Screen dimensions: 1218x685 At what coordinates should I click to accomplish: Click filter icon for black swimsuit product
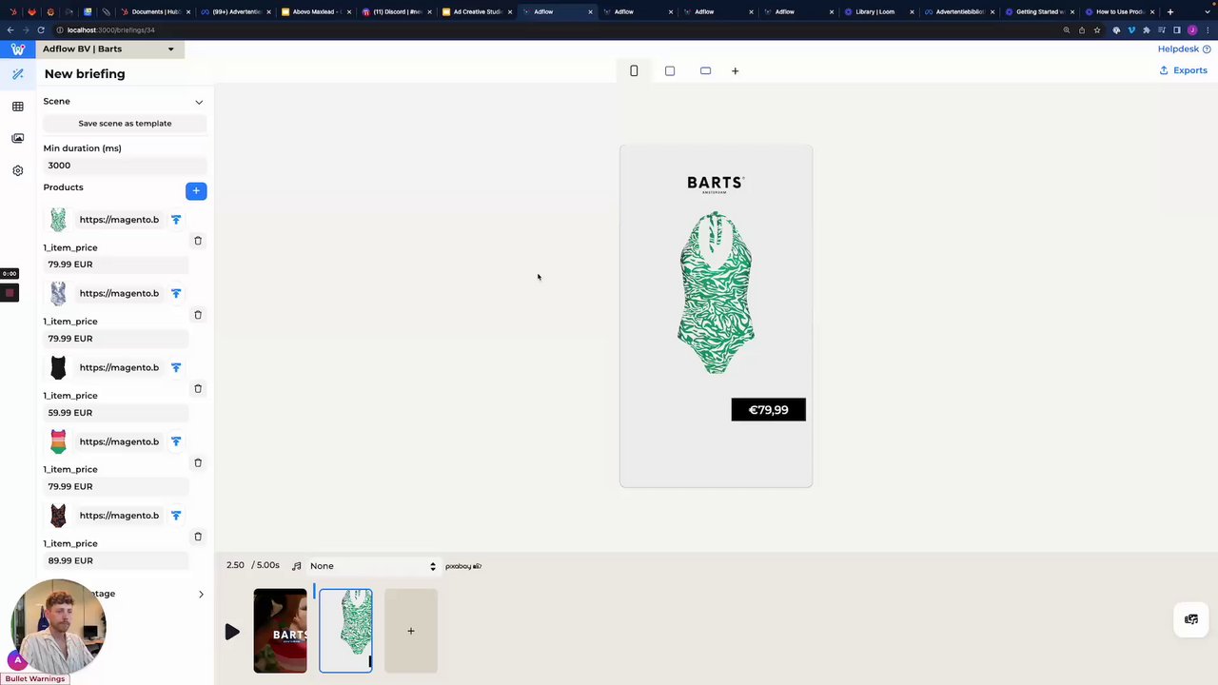point(176,367)
